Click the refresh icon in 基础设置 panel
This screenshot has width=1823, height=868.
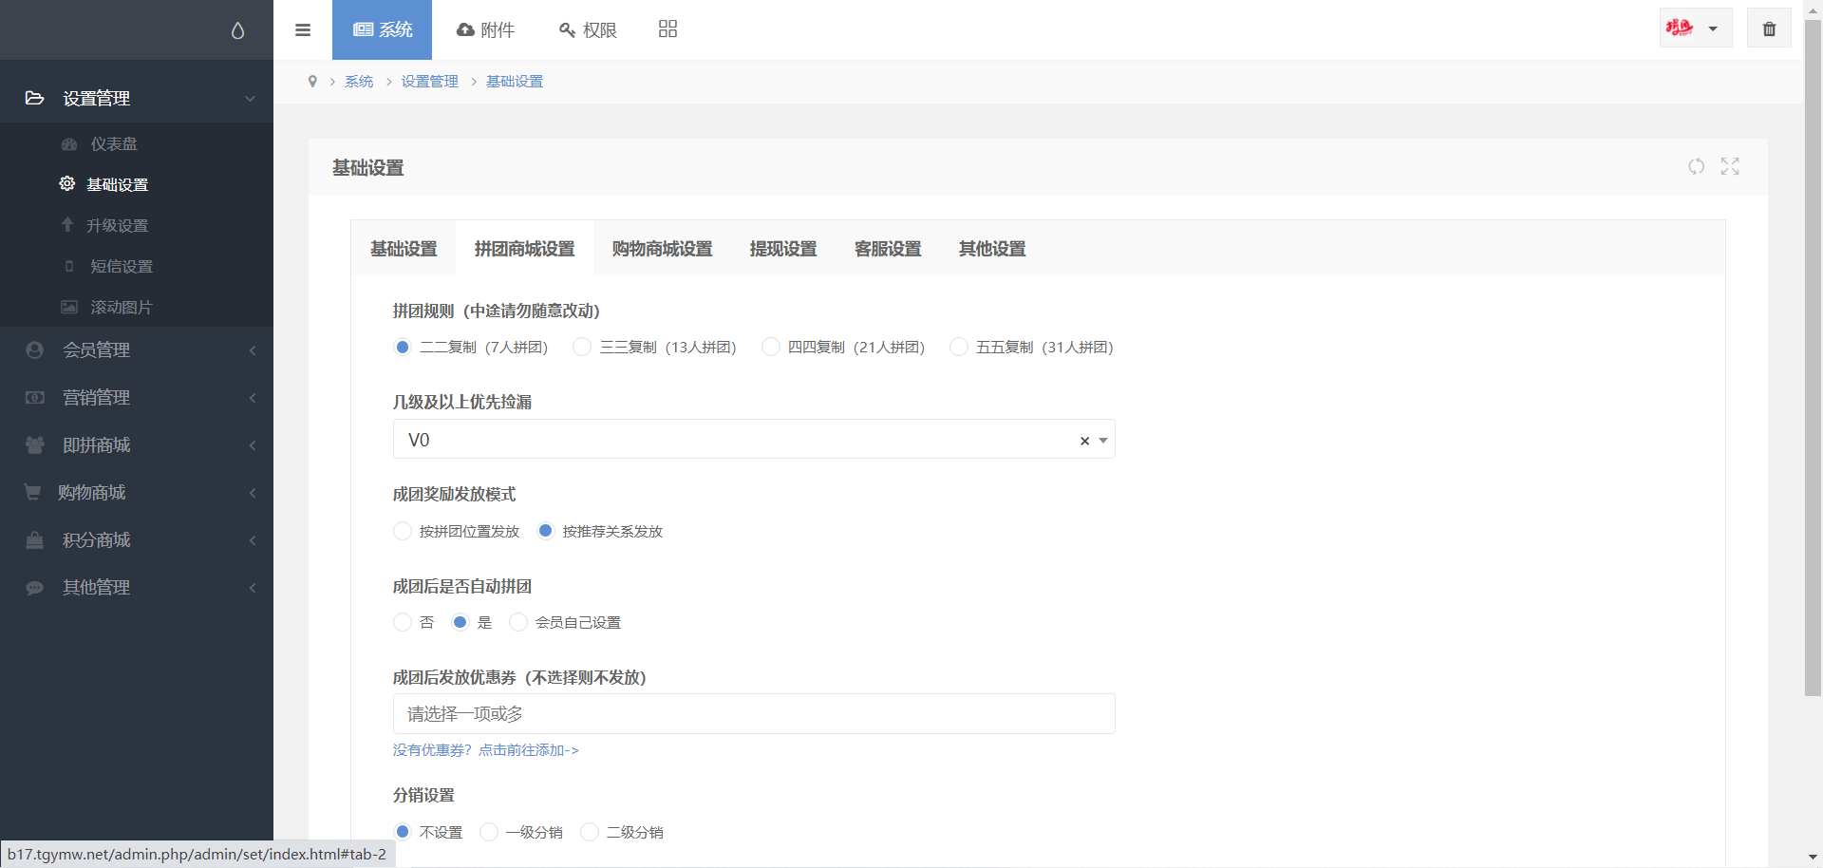[1696, 167]
